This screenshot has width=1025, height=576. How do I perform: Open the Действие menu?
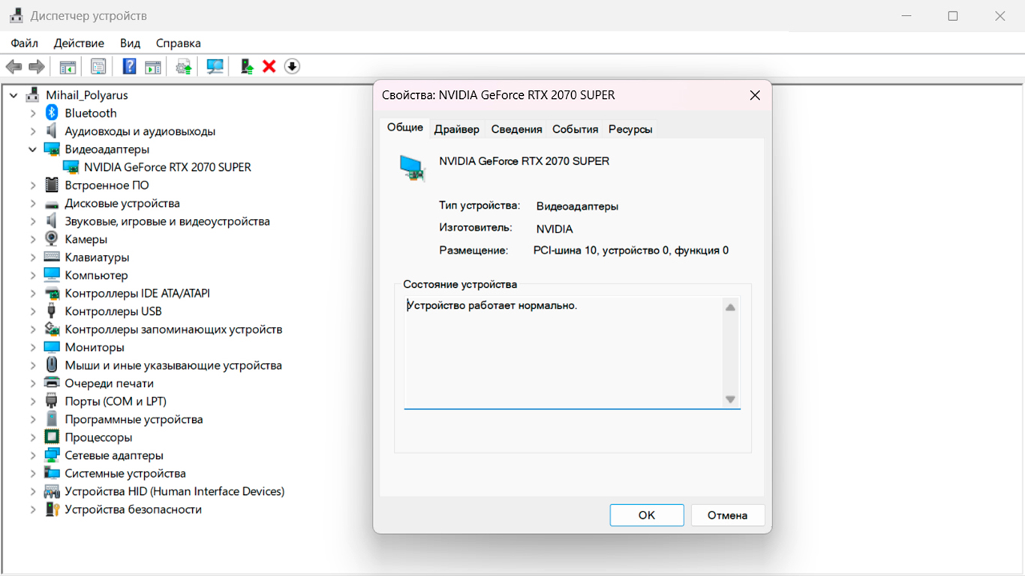[79, 43]
